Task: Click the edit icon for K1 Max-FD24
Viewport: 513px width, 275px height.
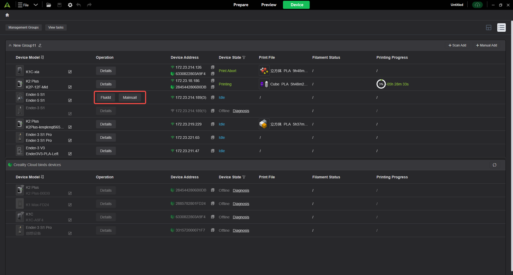Action: click(70, 205)
